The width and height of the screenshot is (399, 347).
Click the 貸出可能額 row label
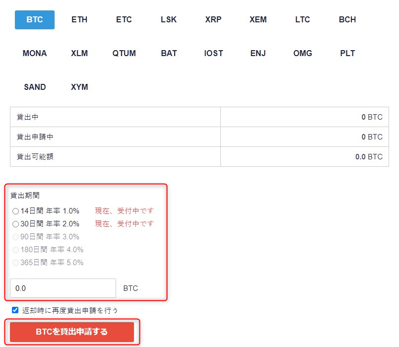click(x=35, y=157)
